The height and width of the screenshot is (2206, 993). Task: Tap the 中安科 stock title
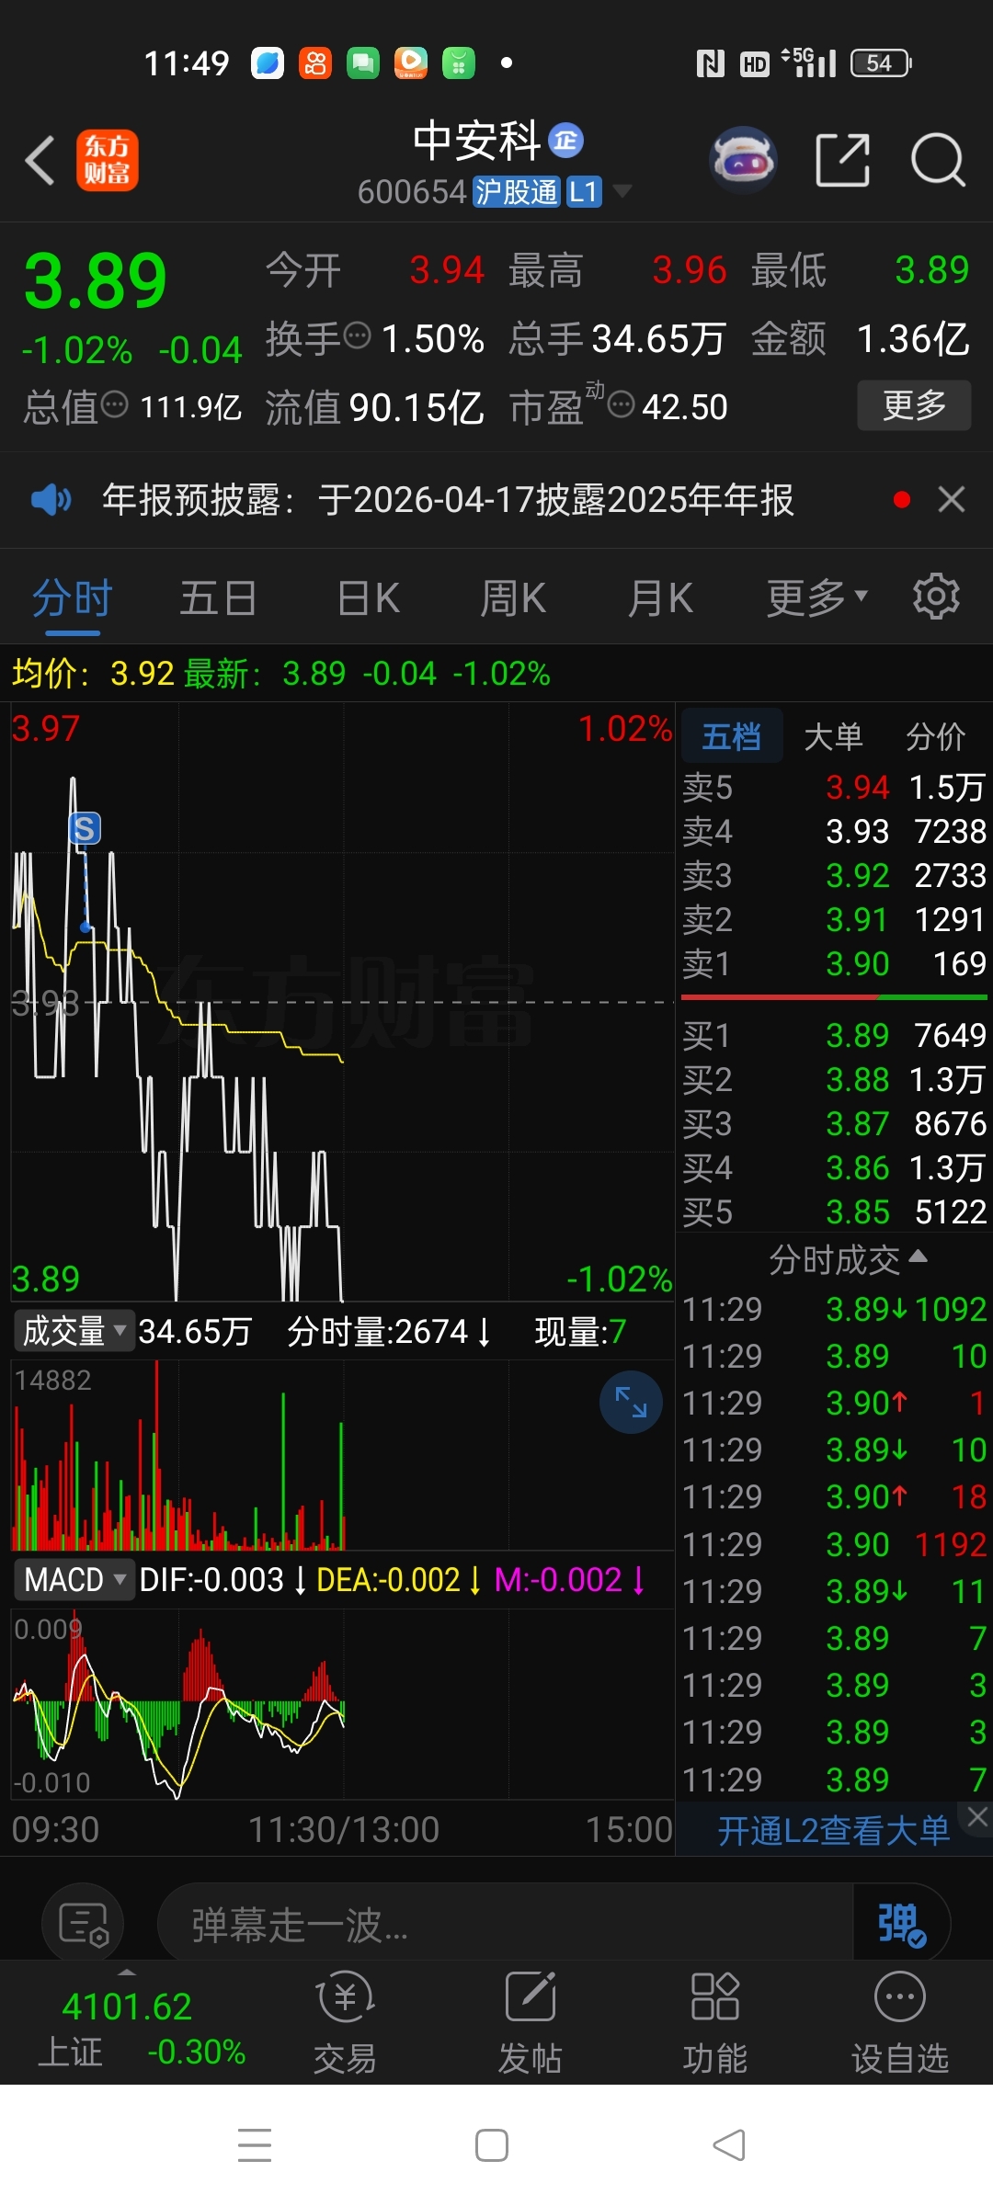[476, 141]
